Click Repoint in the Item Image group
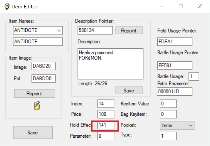 pos(34,93)
